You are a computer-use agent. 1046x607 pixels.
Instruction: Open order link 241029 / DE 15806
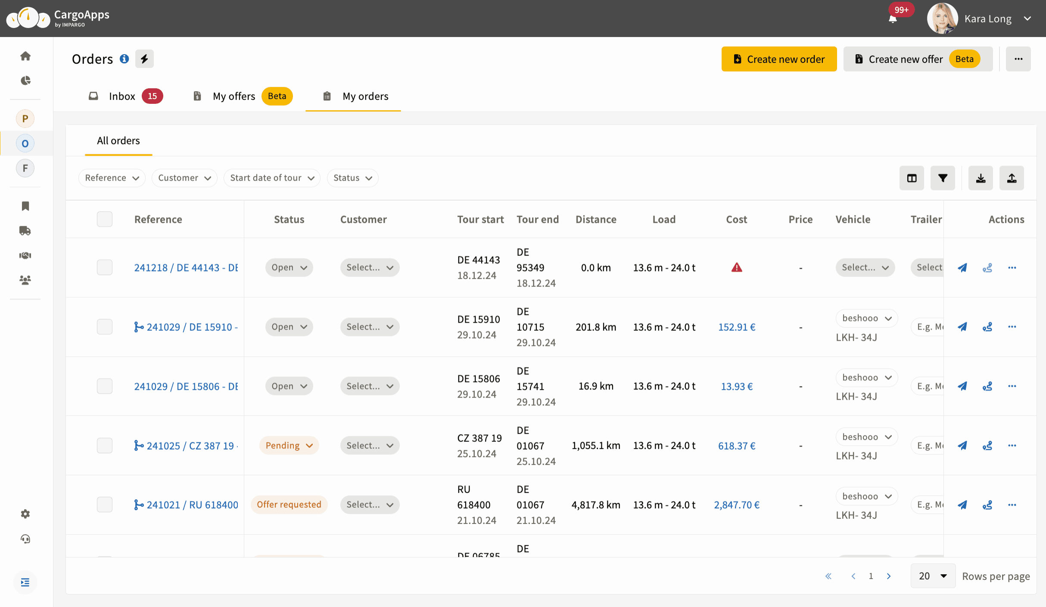click(186, 386)
